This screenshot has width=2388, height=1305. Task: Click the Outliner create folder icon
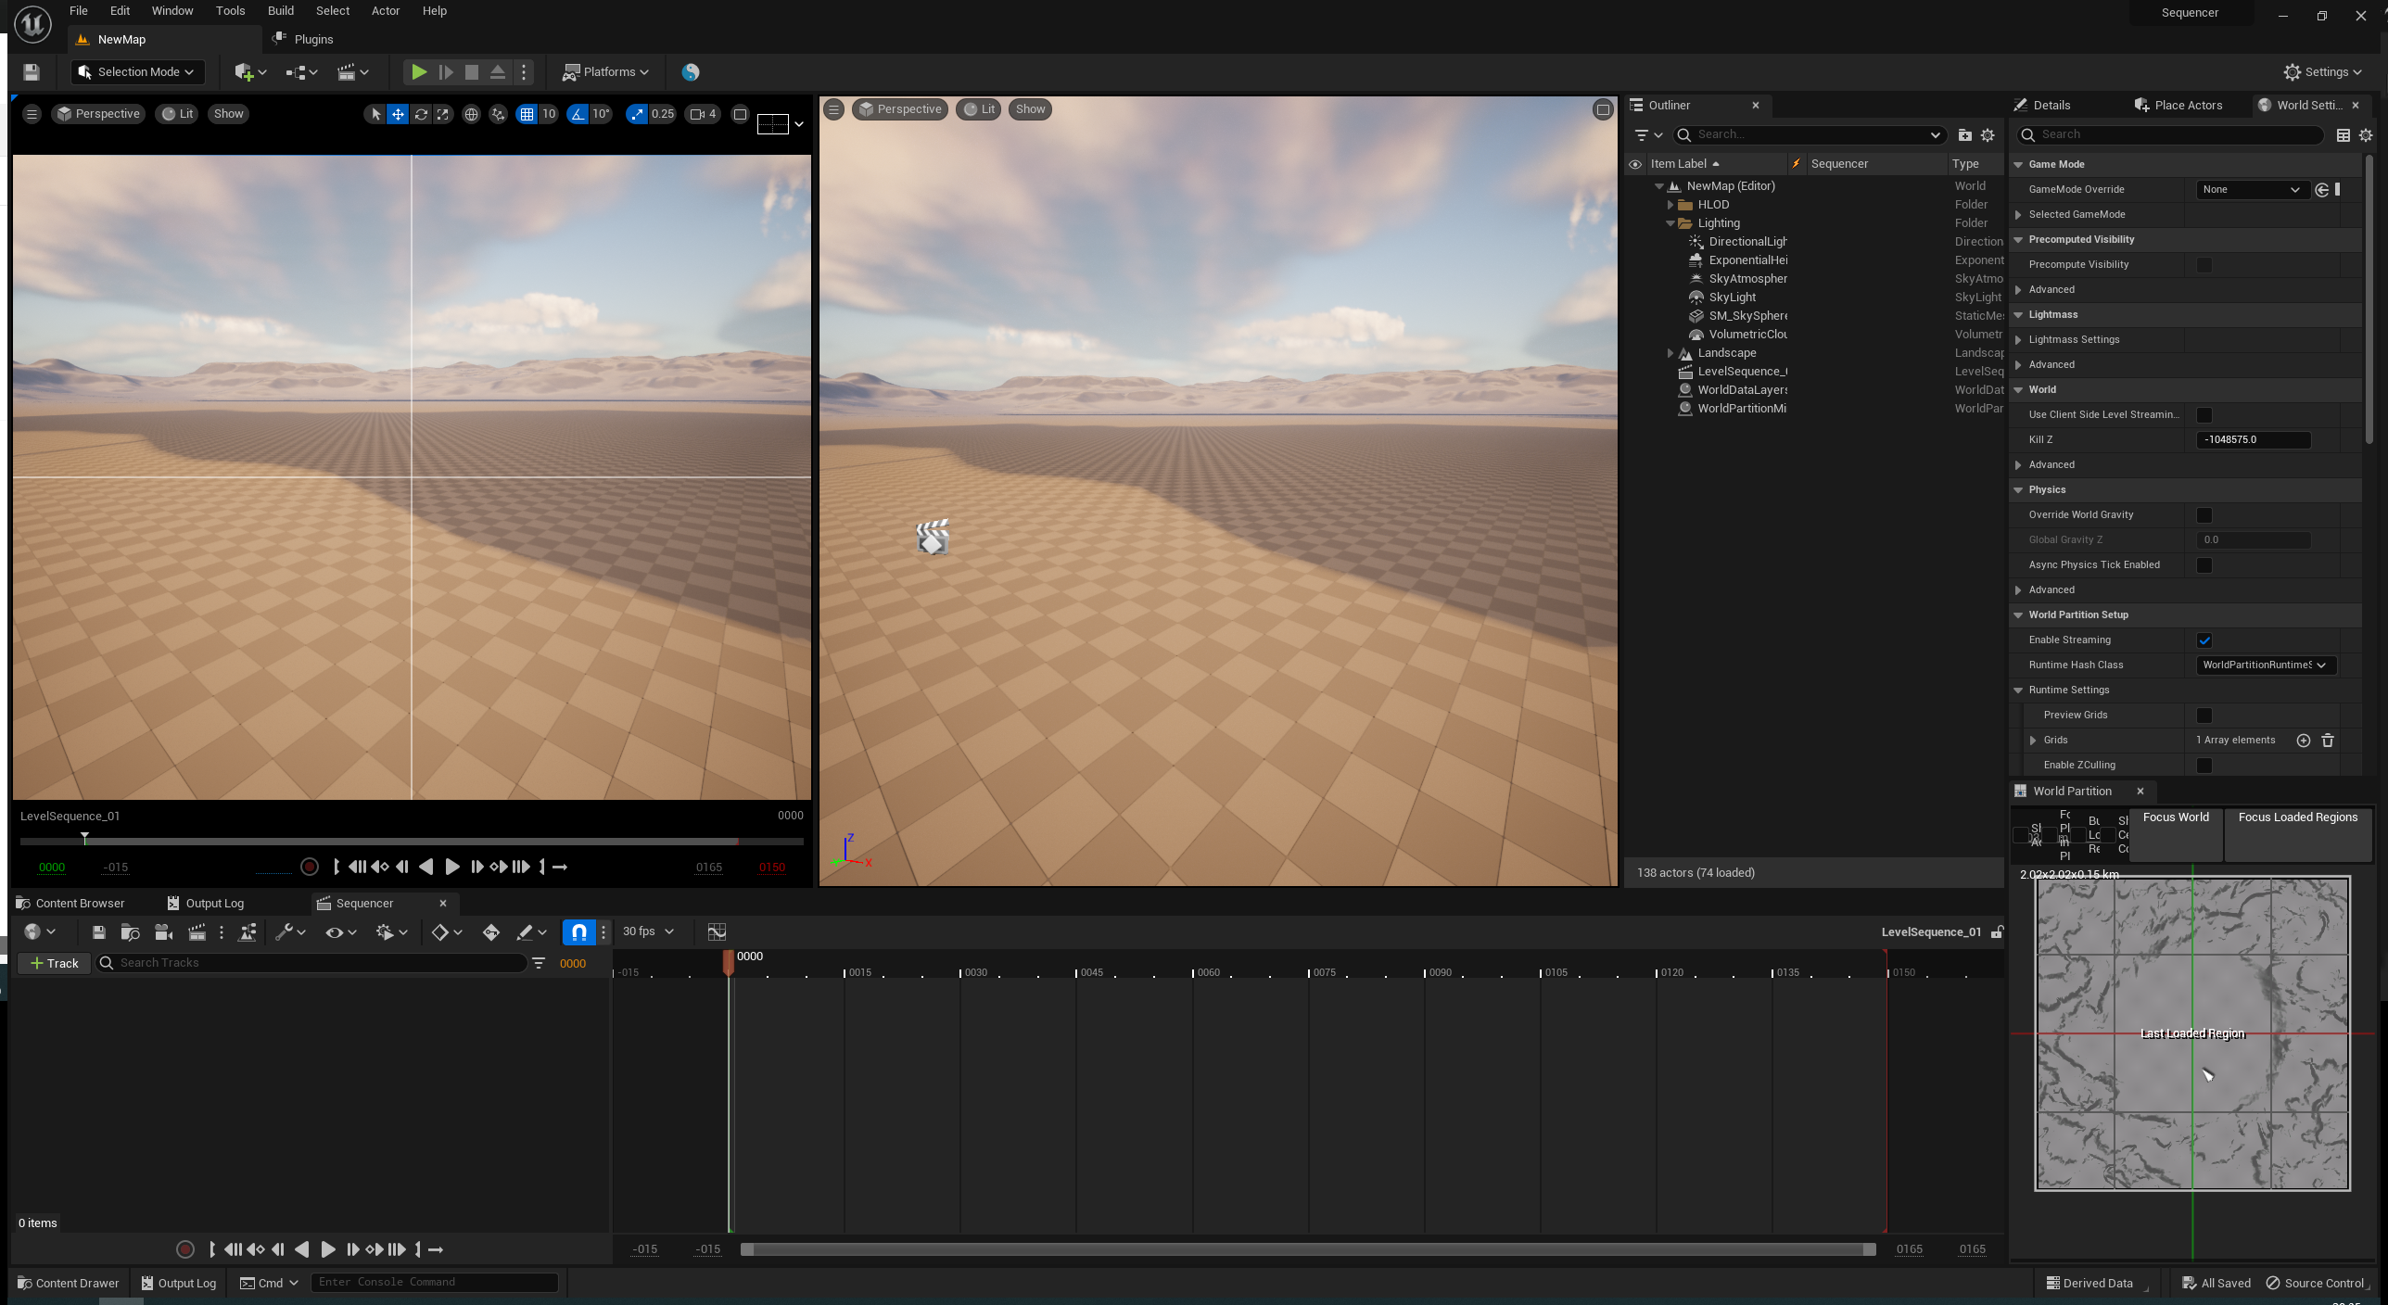click(1964, 135)
